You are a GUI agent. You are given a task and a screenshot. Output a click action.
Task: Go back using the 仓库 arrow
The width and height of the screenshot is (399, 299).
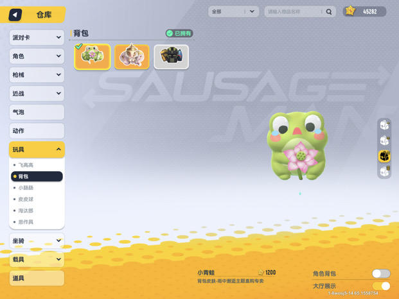click(15, 15)
